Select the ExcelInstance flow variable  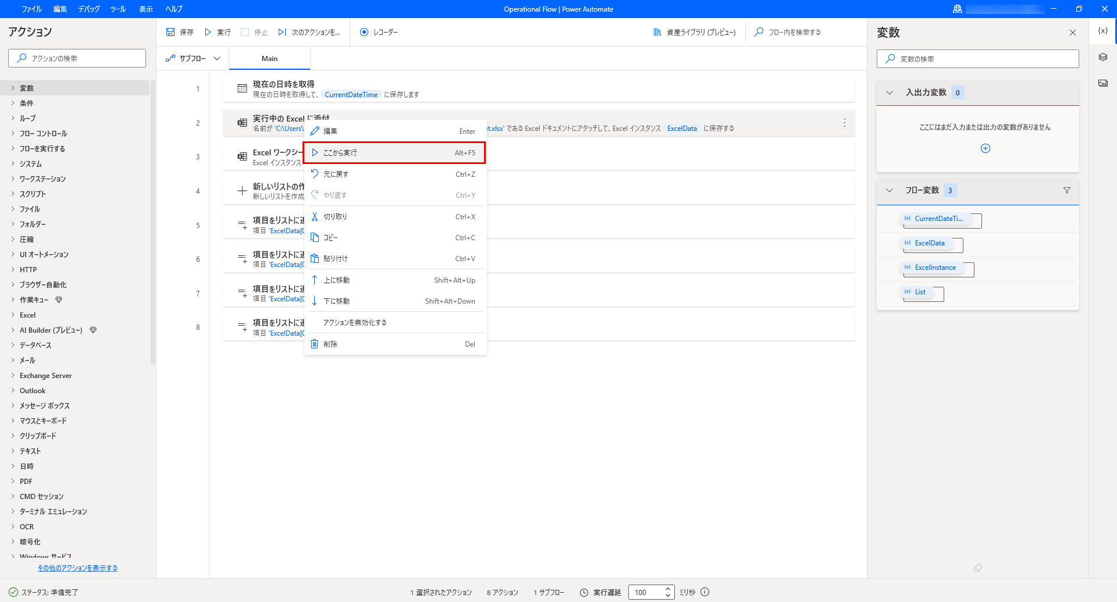click(x=933, y=268)
